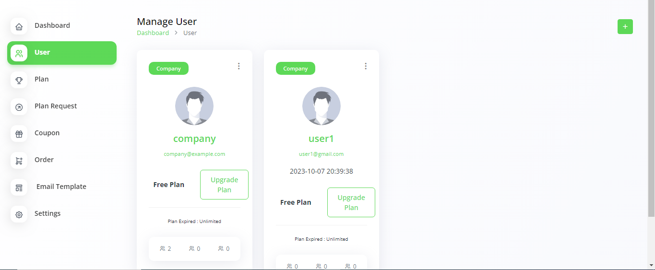The height and width of the screenshot is (270, 655).
Task: Open the three-dot menu on company card
Action: pos(238,66)
